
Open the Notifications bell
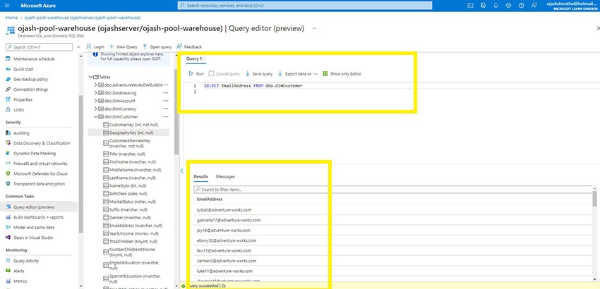[496, 6]
